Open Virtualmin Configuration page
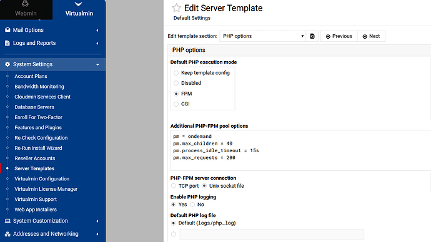This screenshot has height=242, width=431. [x=42, y=179]
